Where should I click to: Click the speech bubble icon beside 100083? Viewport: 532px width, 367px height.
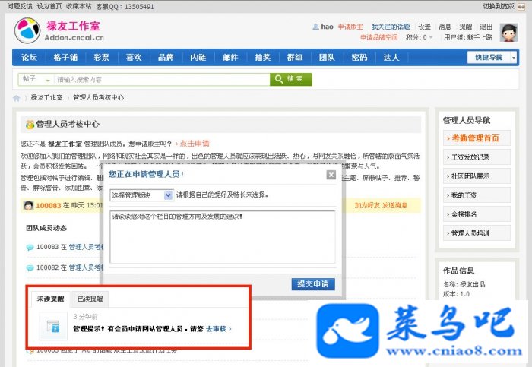click(x=30, y=247)
